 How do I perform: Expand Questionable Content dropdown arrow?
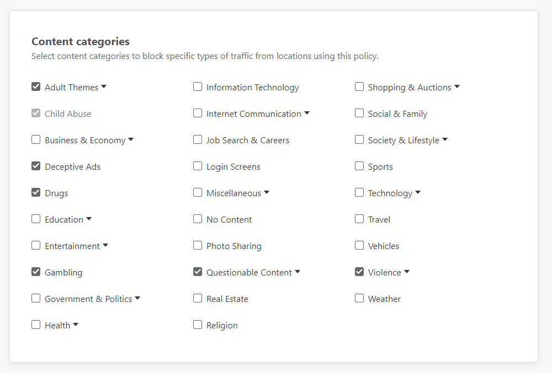click(298, 272)
